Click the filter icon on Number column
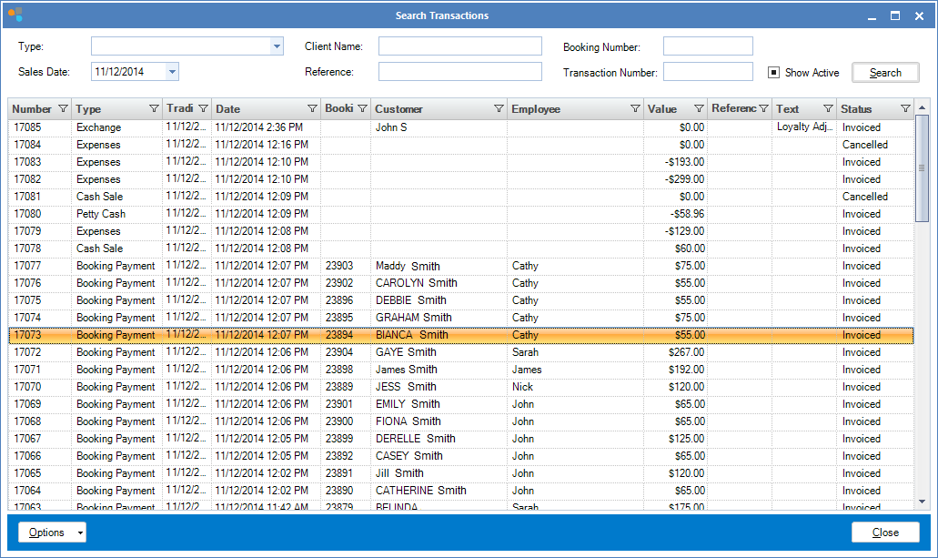 63,109
